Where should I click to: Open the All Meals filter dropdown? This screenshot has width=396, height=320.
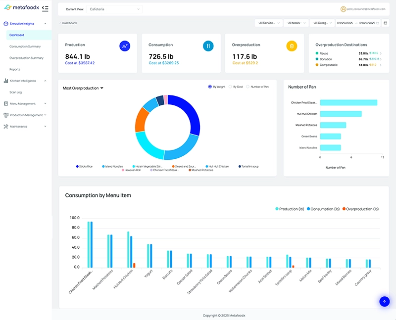coord(296,23)
